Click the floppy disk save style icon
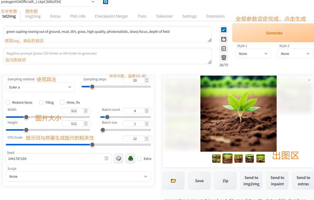The image size is (314, 200). coord(224,39)
